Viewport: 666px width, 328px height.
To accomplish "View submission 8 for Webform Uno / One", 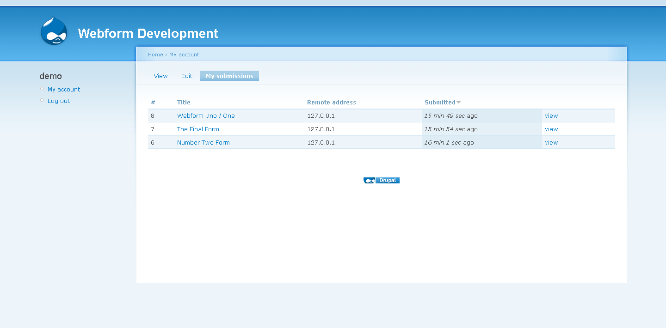I will click(x=551, y=116).
